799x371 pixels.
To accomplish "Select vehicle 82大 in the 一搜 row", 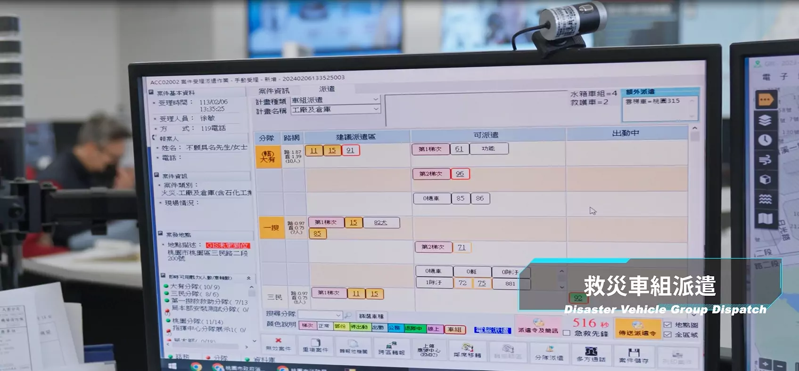I will pyautogui.click(x=381, y=223).
